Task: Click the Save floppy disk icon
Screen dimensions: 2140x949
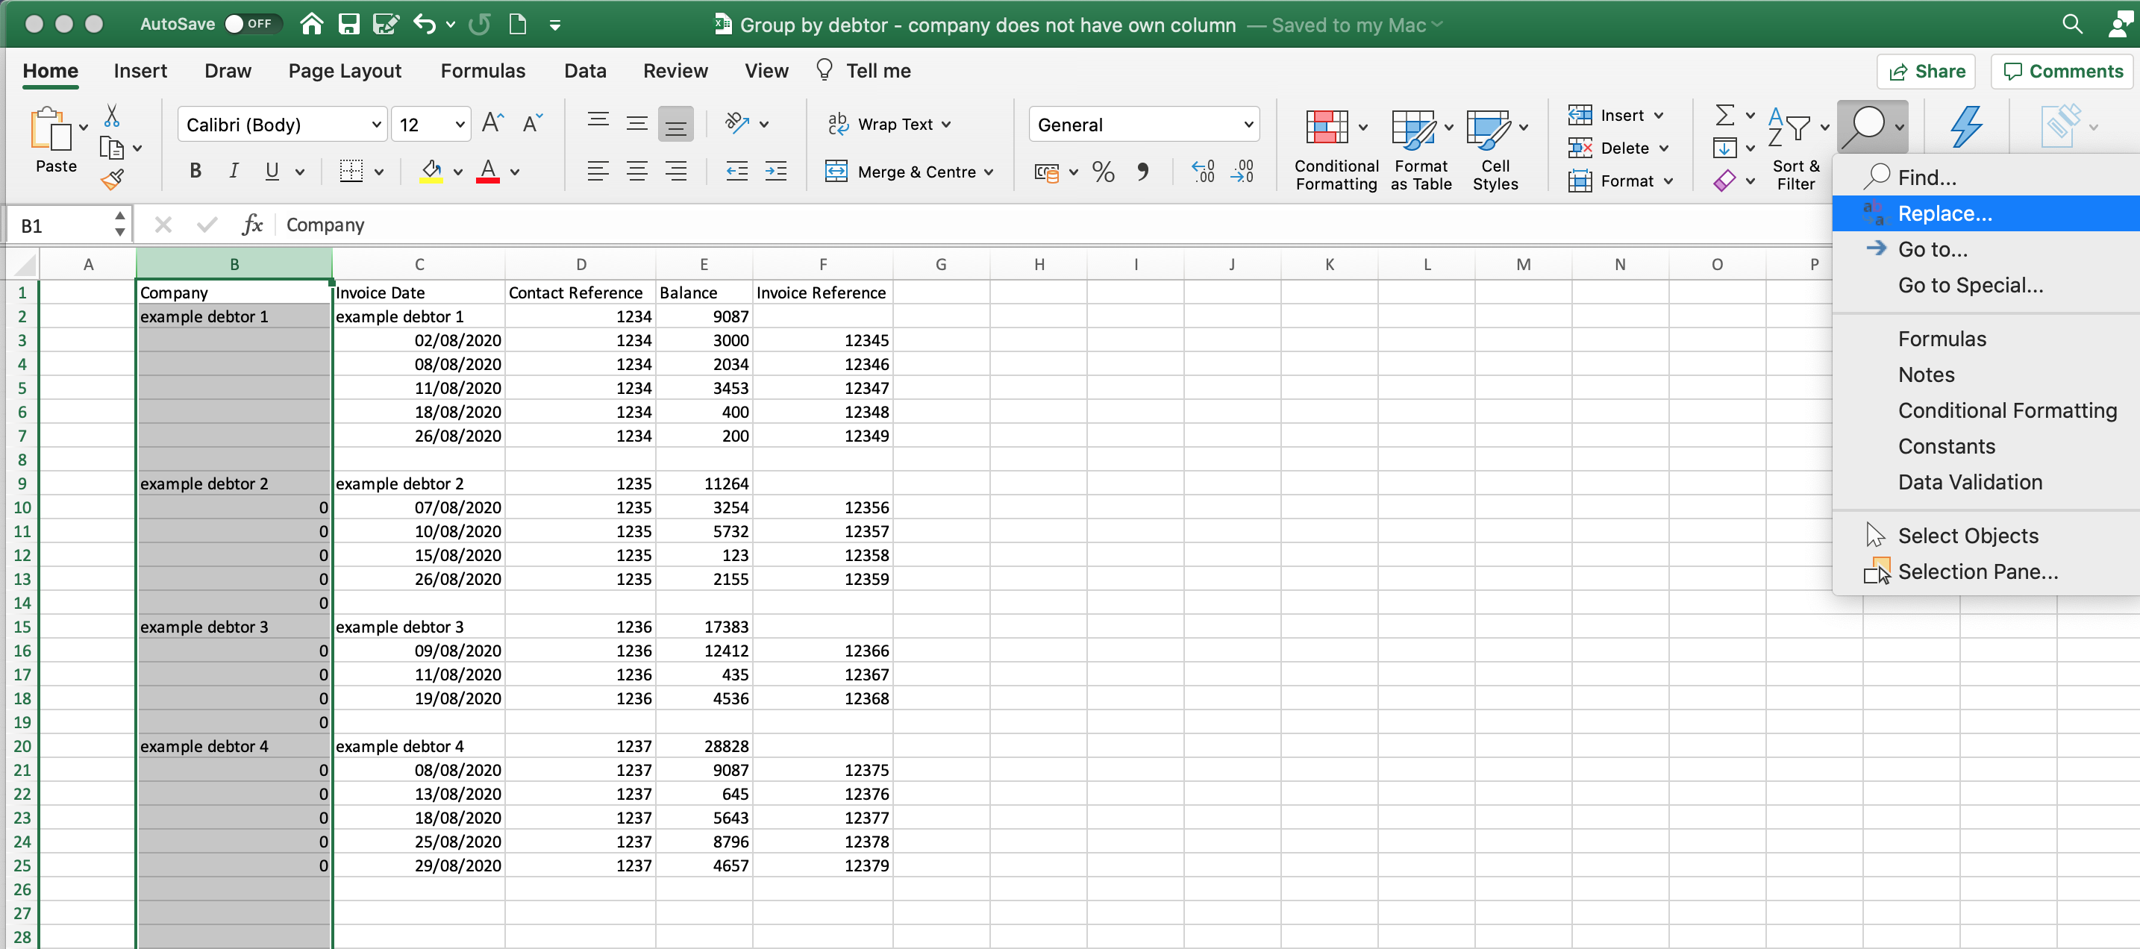Action: coord(349,24)
